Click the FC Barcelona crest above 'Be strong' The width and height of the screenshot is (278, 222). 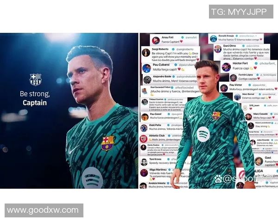pos(36,80)
